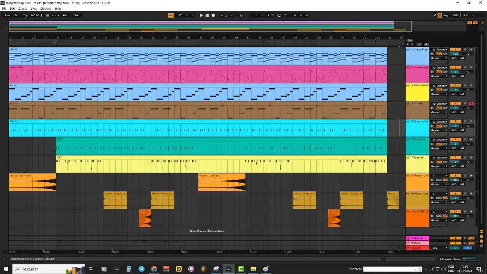Screen dimensions: 487x274
Task: Toggle 1 Grand Piano track activator
Action: (455, 49)
